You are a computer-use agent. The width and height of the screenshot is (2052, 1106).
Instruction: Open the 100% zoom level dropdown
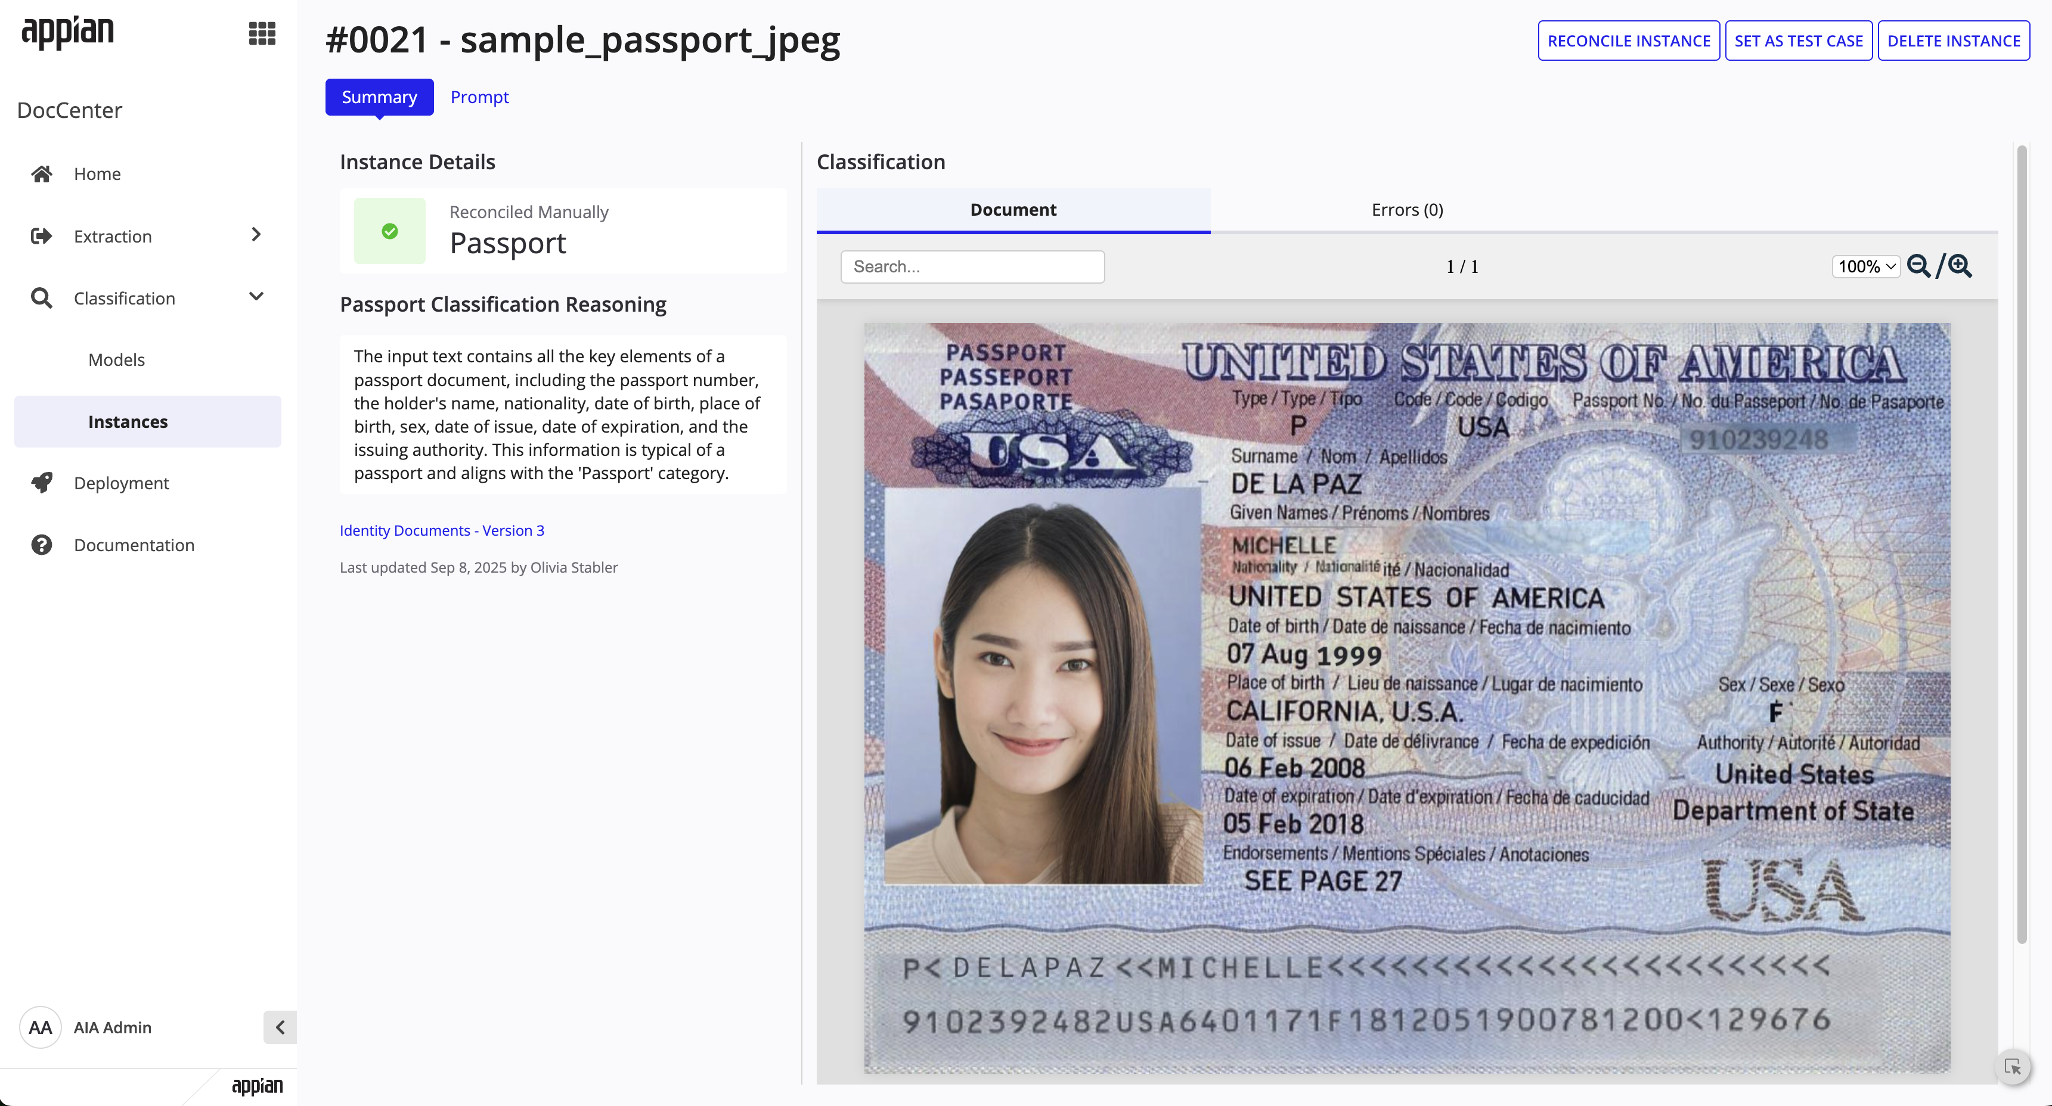pyautogui.click(x=1867, y=266)
